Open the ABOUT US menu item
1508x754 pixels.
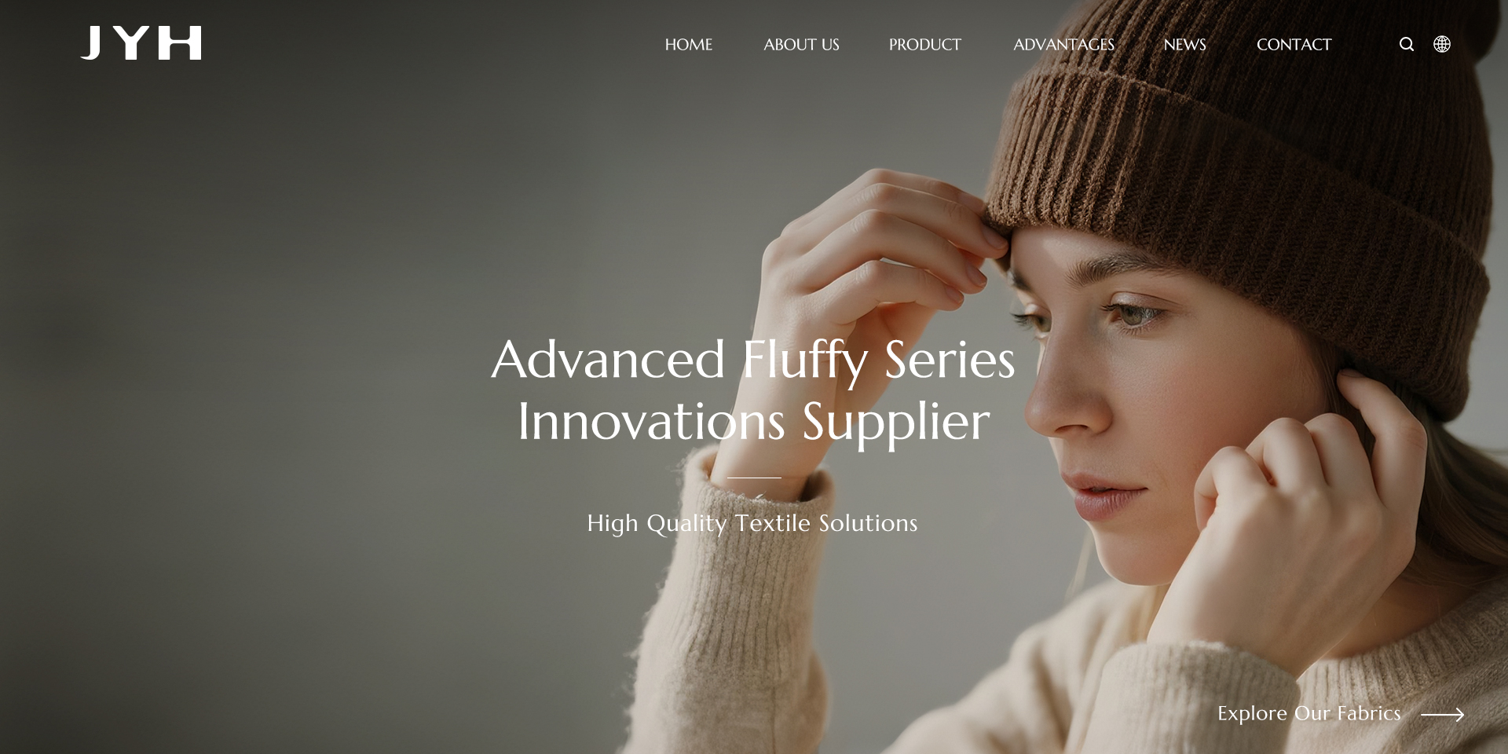tap(801, 45)
